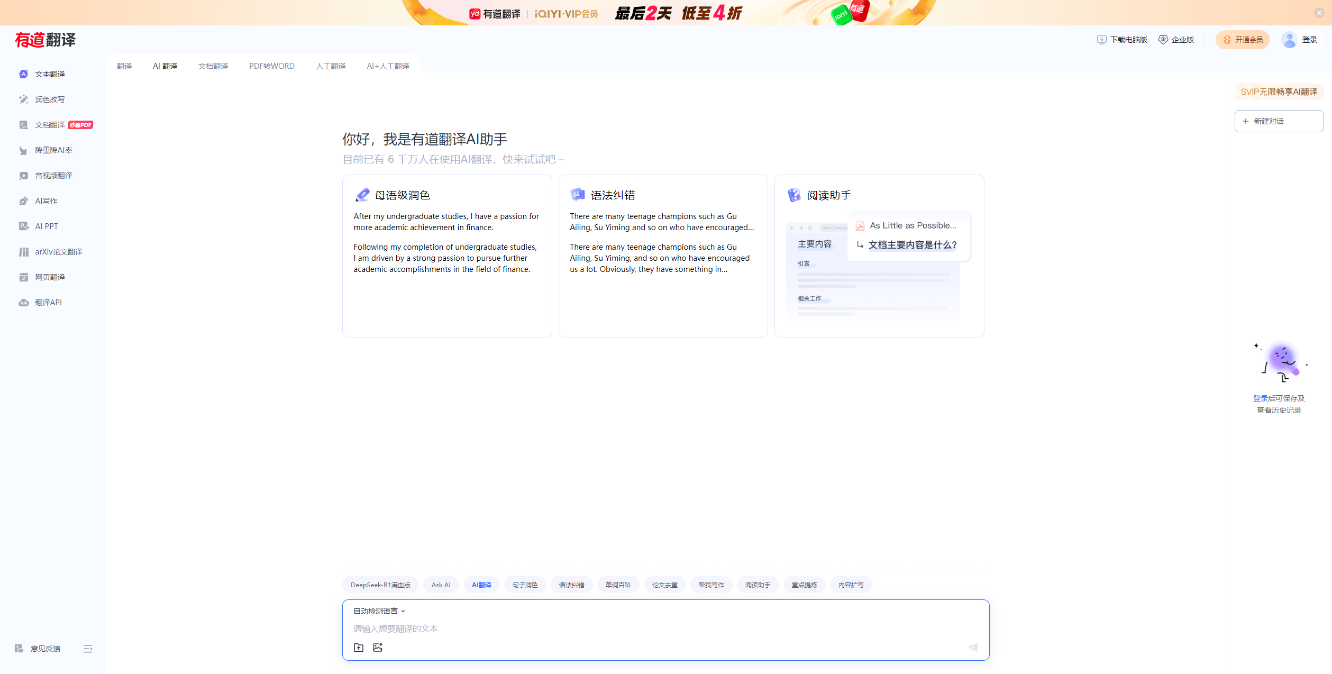1332x674 pixels.
Task: Open arXiv论文翻译 from the sidebar
Action: pos(58,251)
